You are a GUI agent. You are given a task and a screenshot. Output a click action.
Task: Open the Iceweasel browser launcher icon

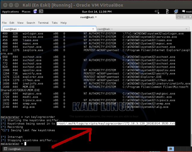tap(35, 11)
